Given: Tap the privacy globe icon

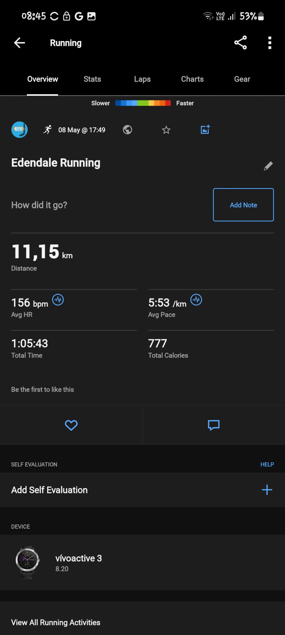Looking at the screenshot, I should tap(127, 130).
